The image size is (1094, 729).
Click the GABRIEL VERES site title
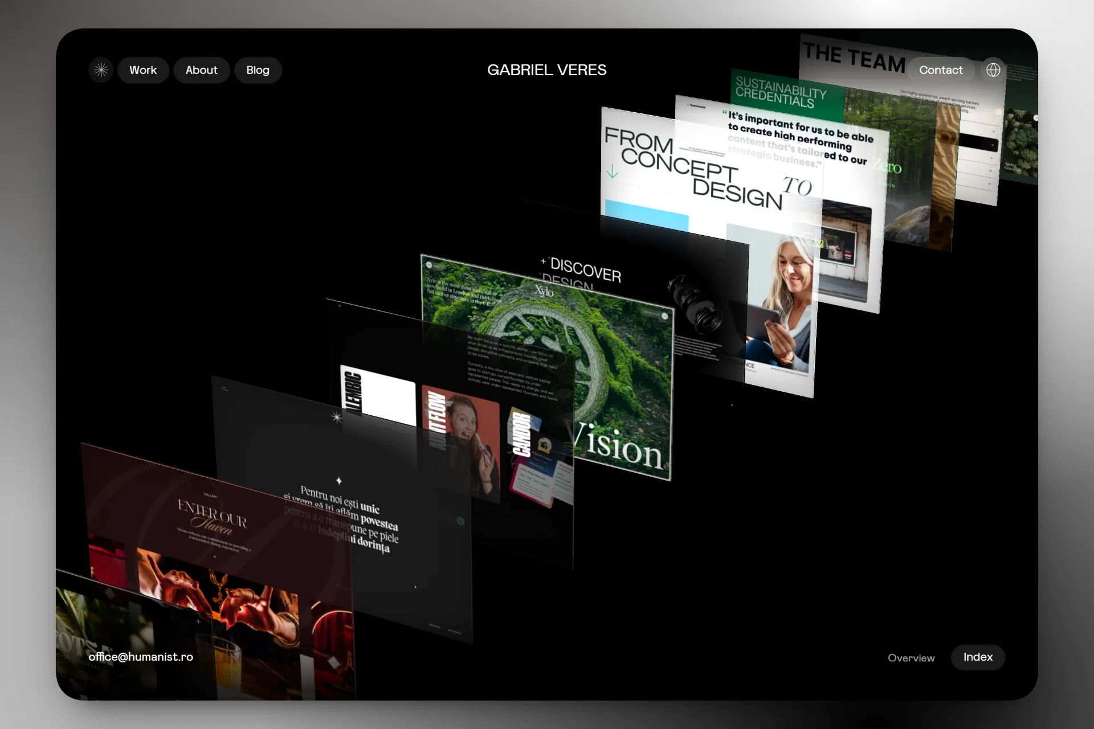546,70
